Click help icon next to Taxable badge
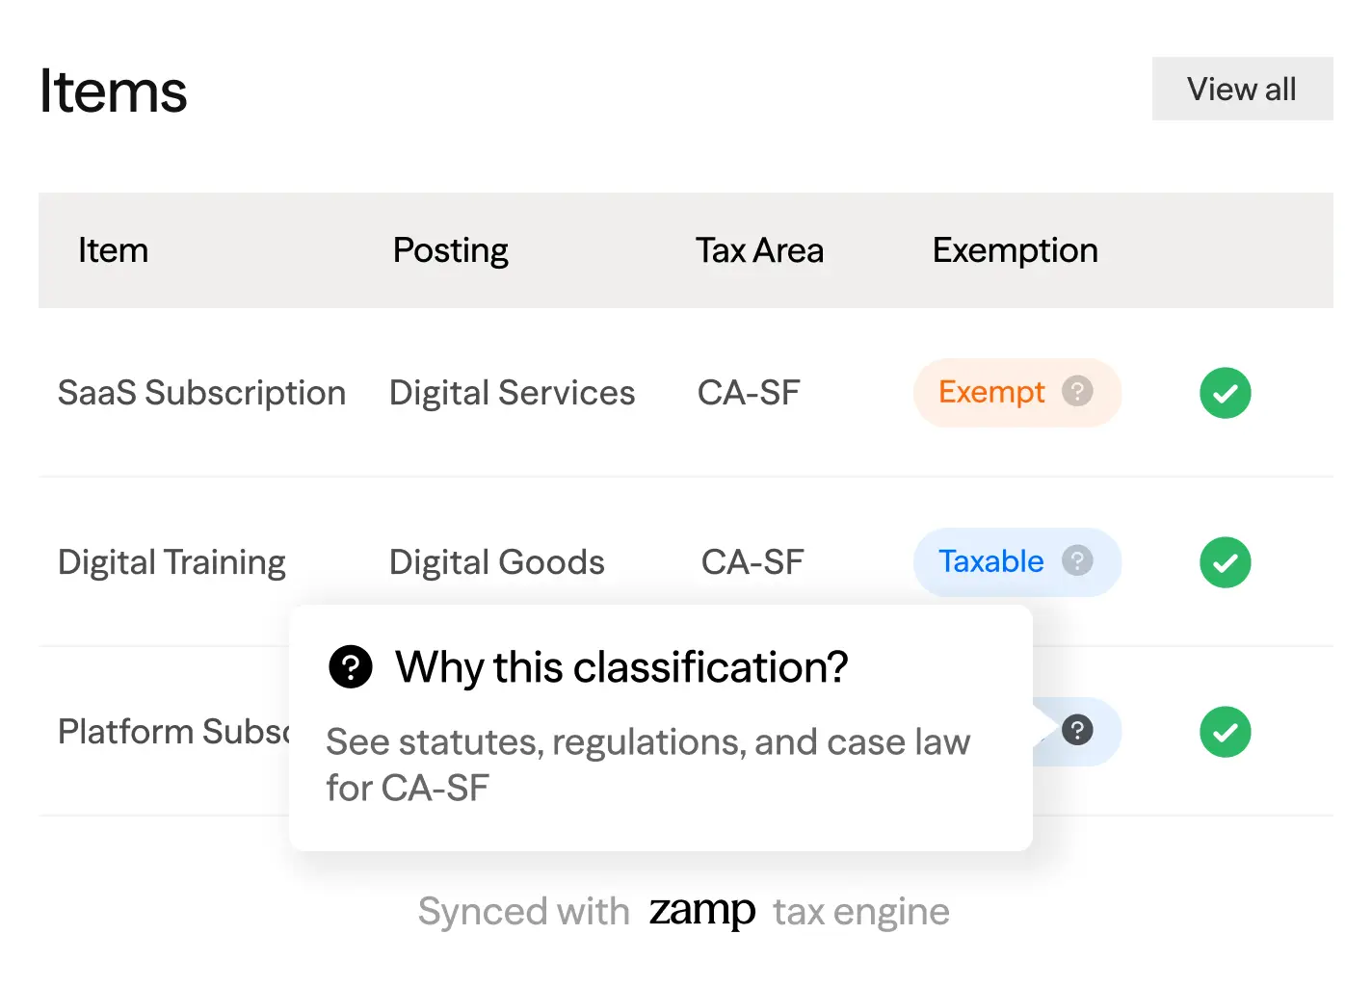Viewport: 1372px width, 986px height. (1077, 560)
